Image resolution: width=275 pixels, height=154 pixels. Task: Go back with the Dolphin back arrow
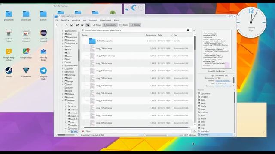(x=57, y=25)
